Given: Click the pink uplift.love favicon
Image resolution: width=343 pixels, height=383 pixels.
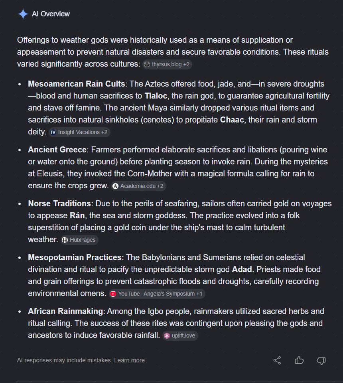Looking at the screenshot, I should pos(167,336).
